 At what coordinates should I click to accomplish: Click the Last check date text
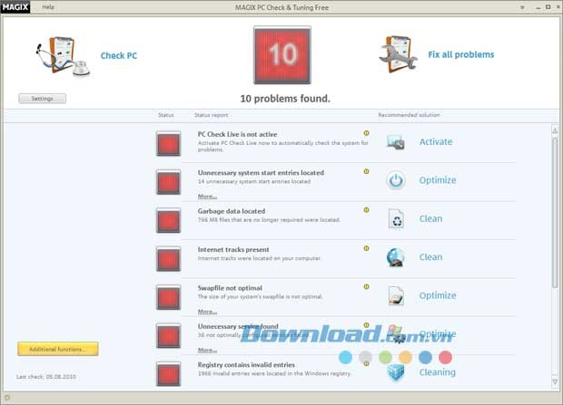(x=46, y=377)
